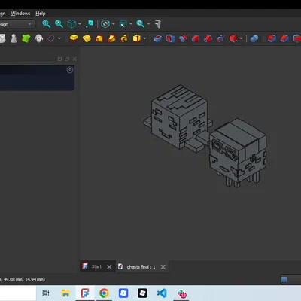Image resolution: width=301 pixels, height=301 pixels.
Task: Open File Explorer from the taskbar
Action: [x=65, y=293]
